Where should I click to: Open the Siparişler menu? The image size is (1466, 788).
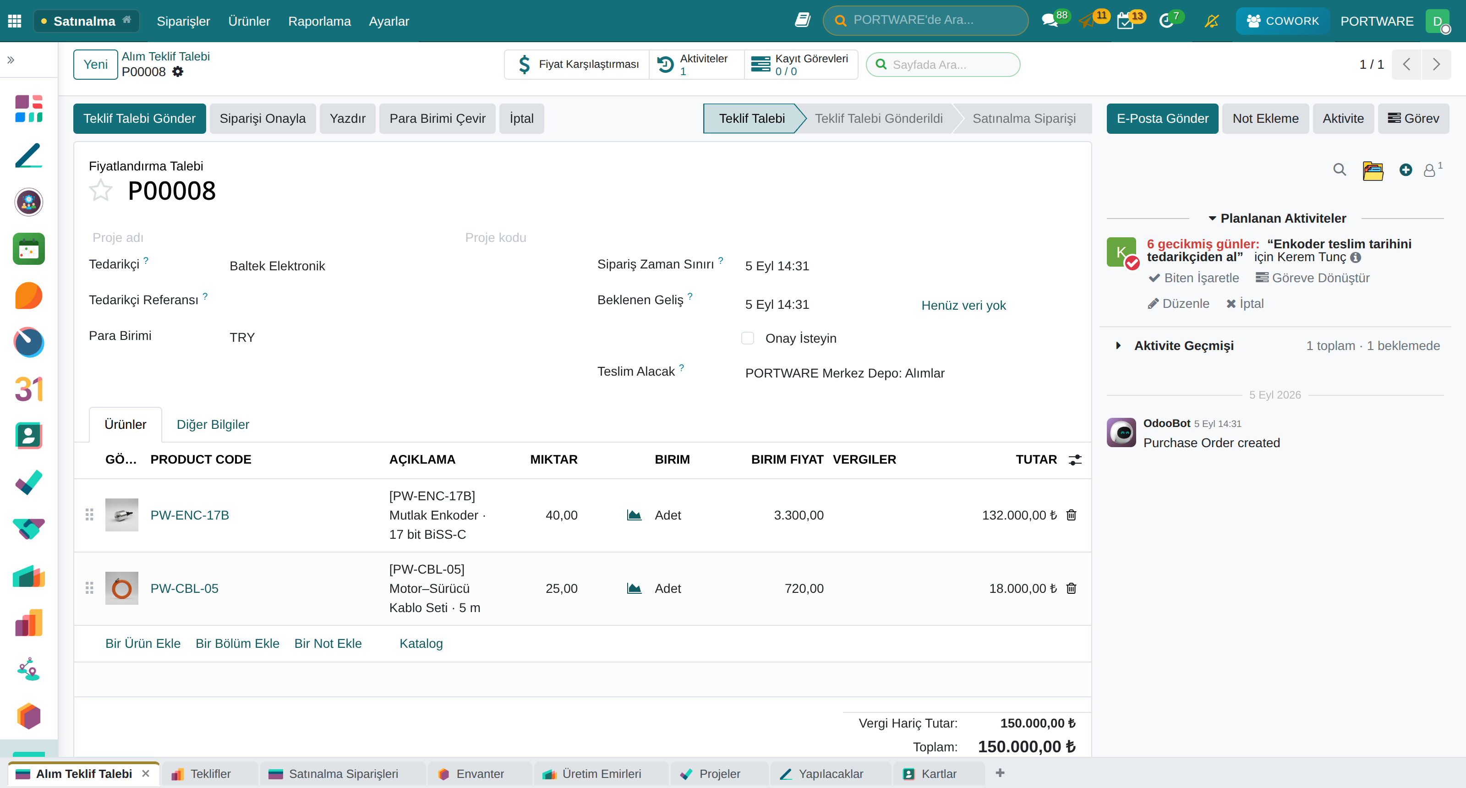183,21
